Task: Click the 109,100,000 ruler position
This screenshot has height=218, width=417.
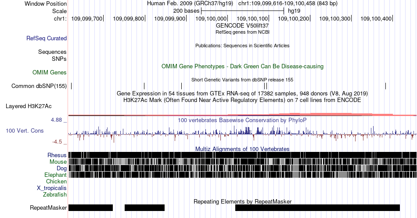Action: tap(211, 18)
